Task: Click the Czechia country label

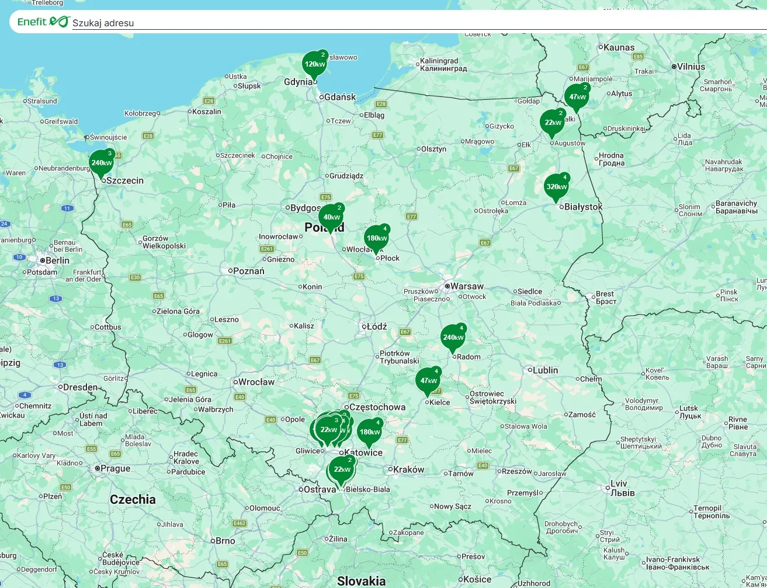Action: click(x=133, y=499)
